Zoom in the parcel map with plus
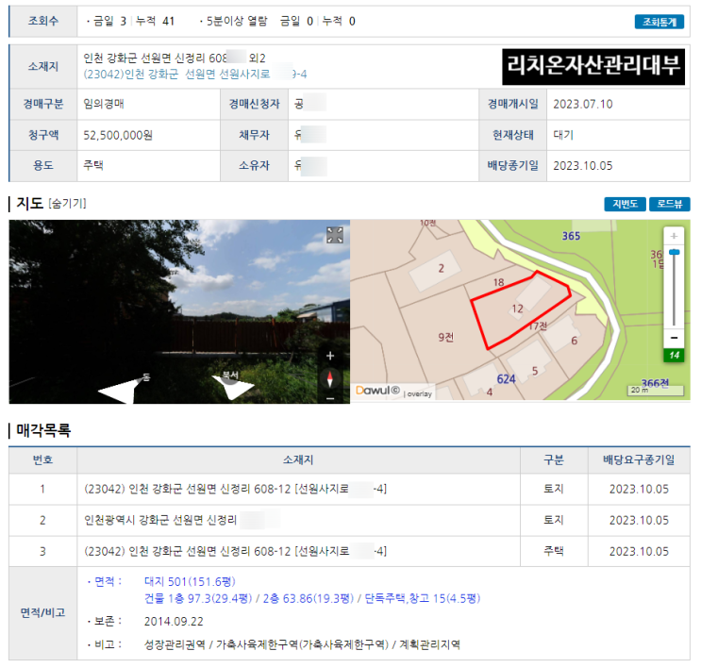 [x=674, y=236]
